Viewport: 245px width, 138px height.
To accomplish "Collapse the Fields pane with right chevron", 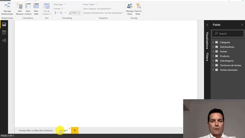I will pyautogui.click(x=242, y=25).
